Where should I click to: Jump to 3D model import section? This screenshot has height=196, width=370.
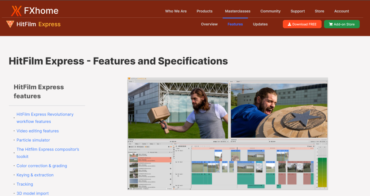click(x=32, y=193)
